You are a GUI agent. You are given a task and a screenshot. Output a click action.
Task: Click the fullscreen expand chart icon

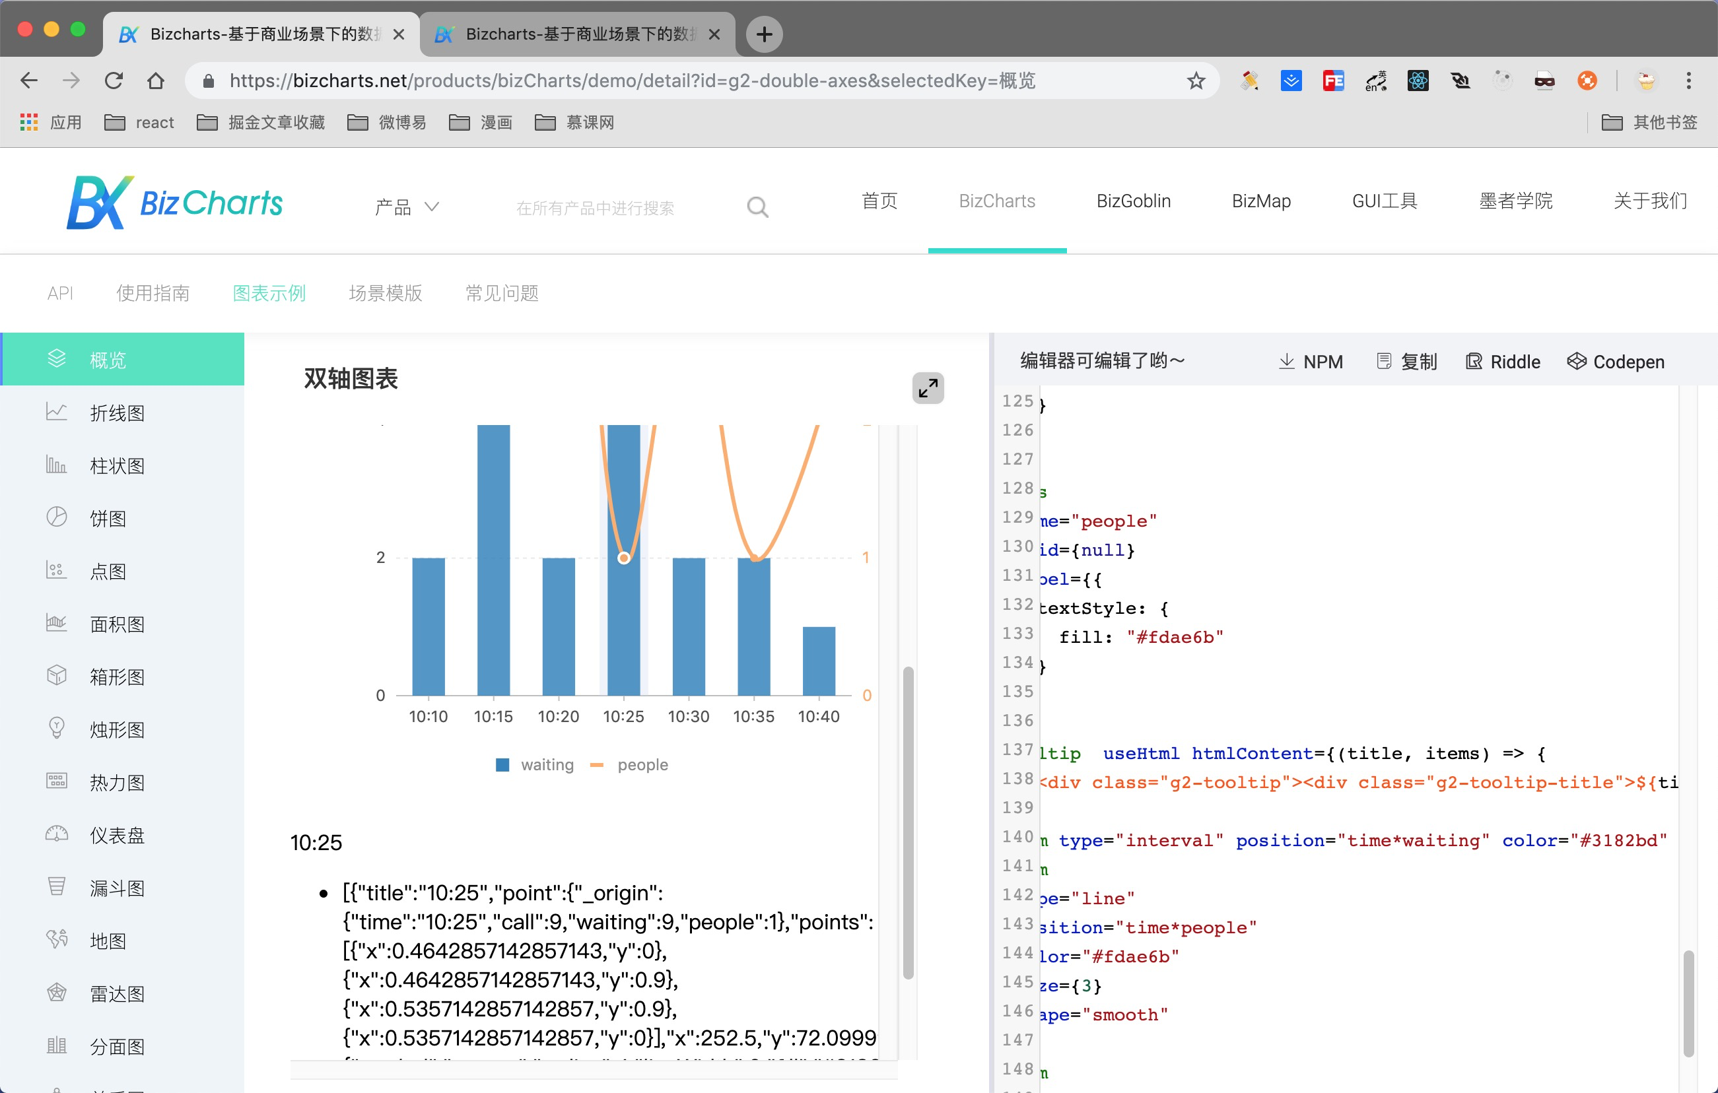pyautogui.click(x=928, y=388)
